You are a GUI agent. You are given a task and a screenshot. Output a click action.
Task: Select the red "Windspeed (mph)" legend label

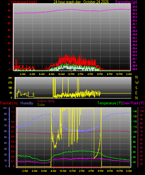[x=24, y=2]
